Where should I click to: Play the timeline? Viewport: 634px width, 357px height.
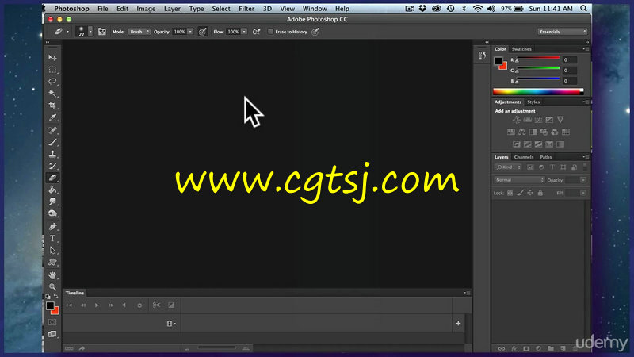point(97,305)
